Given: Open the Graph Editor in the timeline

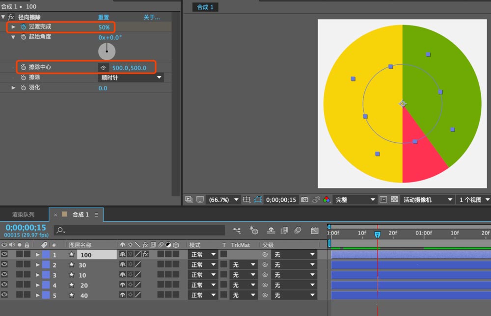Looking at the screenshot, I should pyautogui.click(x=315, y=230).
